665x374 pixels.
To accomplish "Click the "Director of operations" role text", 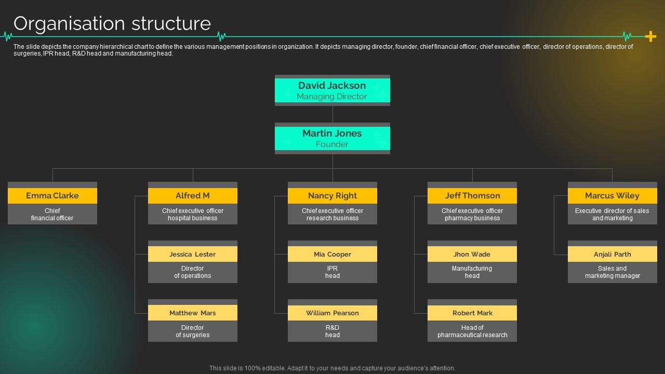I will (193, 272).
